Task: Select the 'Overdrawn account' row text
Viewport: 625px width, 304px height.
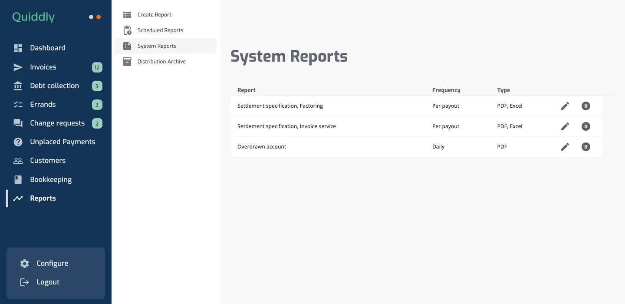Action: click(x=262, y=147)
